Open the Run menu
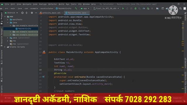This screenshot has height=105, width=187. coord(67,4)
